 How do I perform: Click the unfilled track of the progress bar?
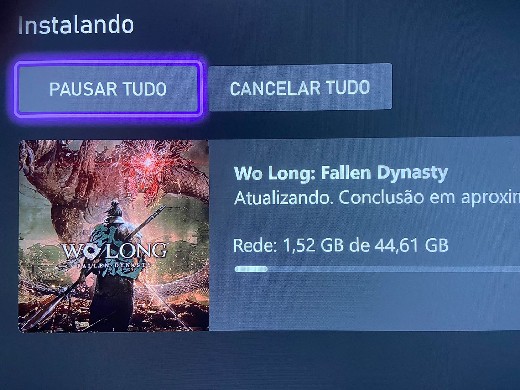(x=393, y=269)
